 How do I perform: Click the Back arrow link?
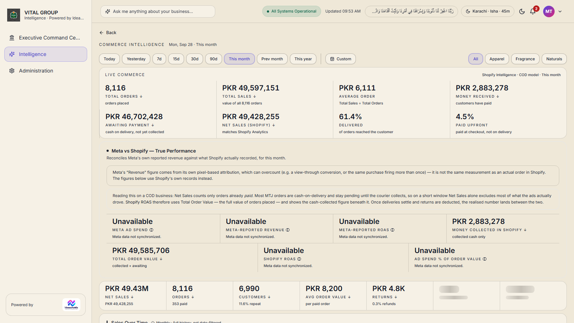tap(108, 33)
